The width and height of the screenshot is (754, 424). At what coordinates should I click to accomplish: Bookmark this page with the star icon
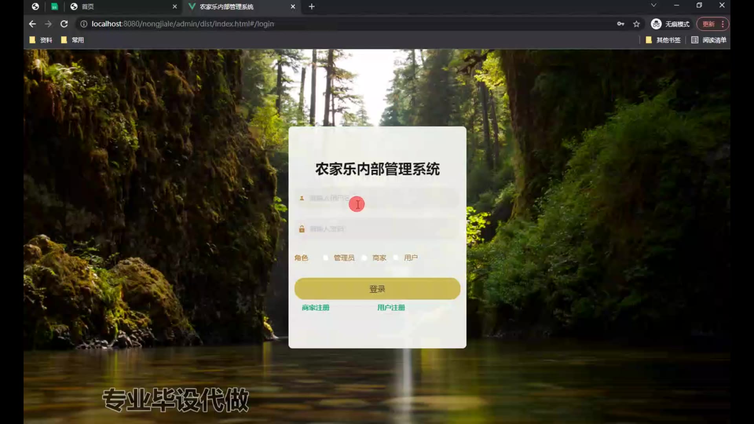[x=637, y=24]
